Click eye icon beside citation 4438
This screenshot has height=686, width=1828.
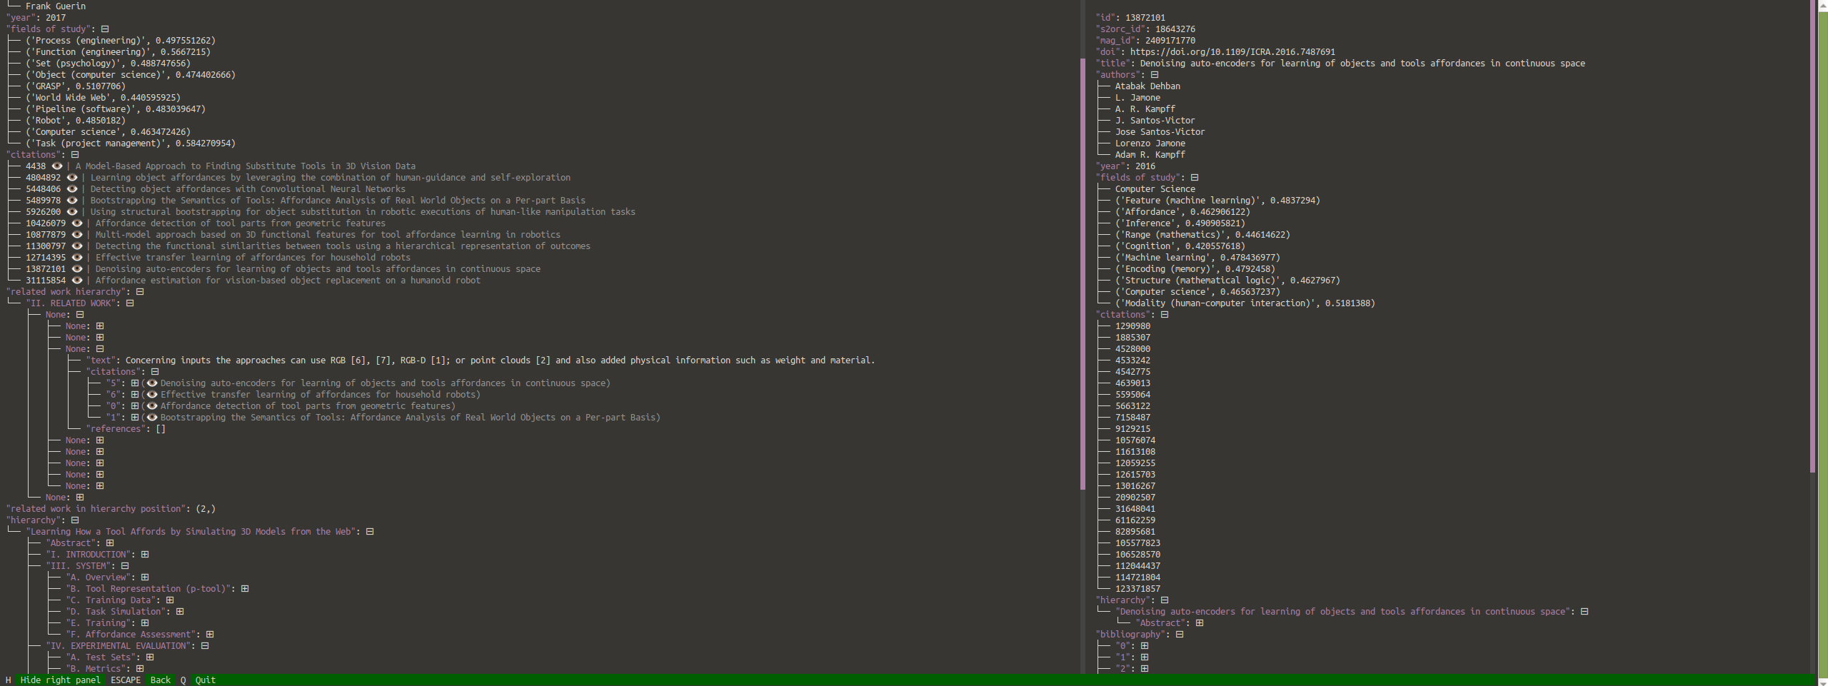click(57, 166)
